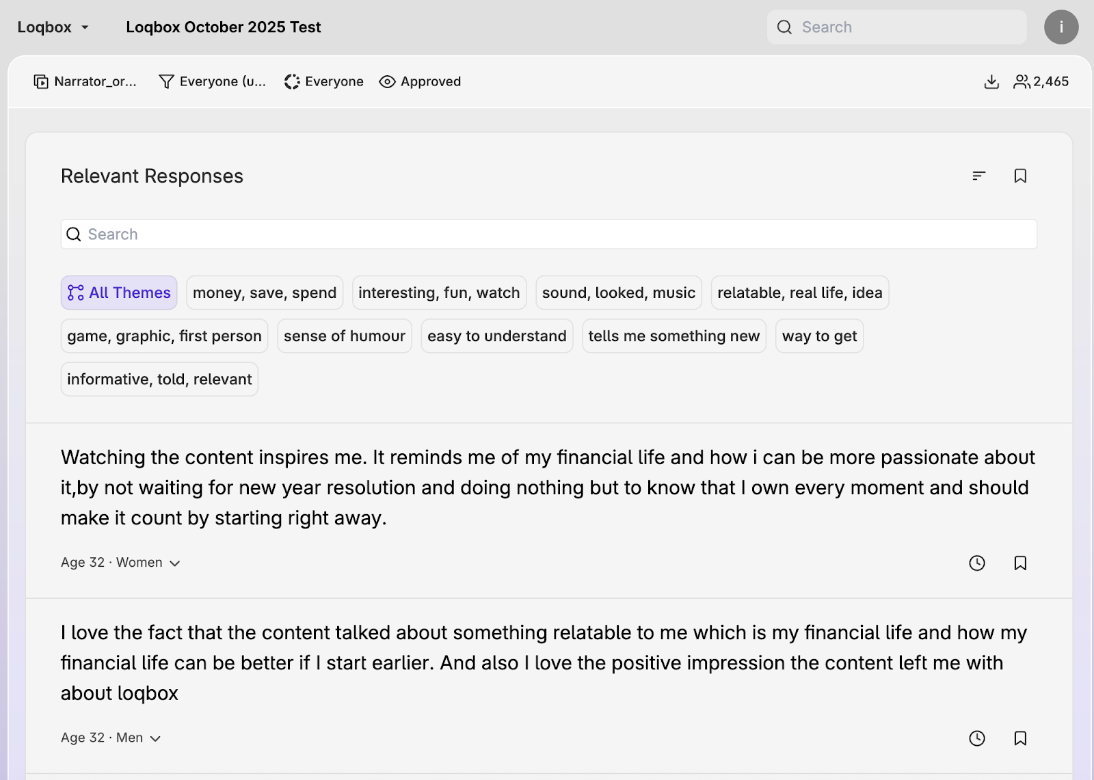
Task: Select the 'money, save, spend' theme
Action: pos(265,293)
